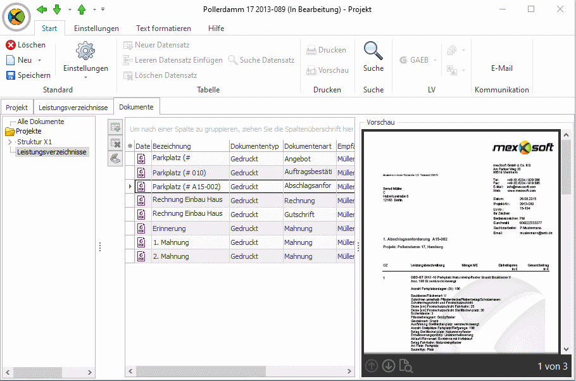Click the table horizontal scrollbar thumb

[201, 372]
